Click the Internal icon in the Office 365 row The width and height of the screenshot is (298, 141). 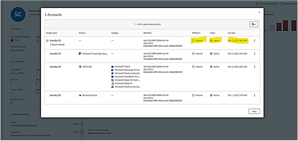[x=194, y=67]
